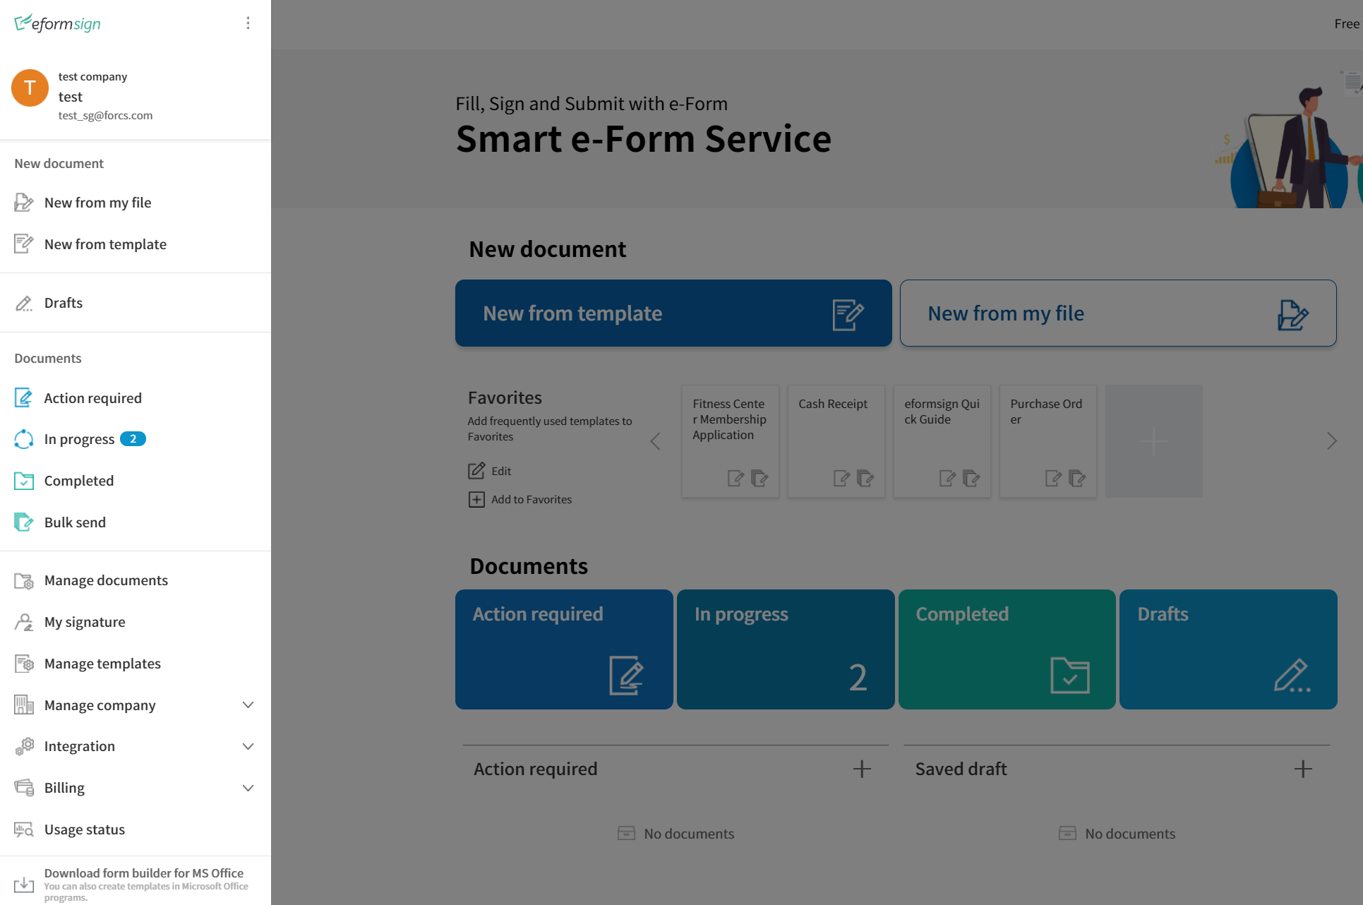Open the Drafts dashboard tile

click(1228, 649)
